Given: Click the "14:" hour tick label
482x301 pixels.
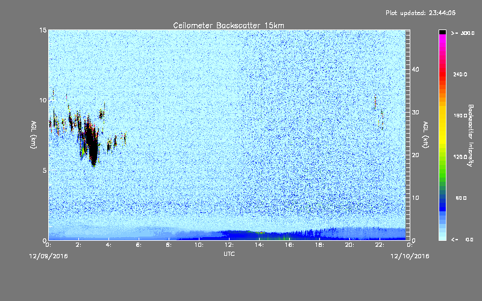Looking at the screenshot, I should (x=259, y=245).
